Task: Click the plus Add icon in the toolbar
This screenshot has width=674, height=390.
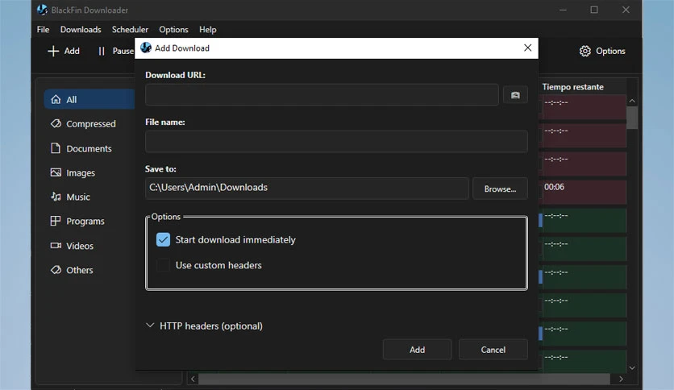Action: pyautogui.click(x=53, y=51)
